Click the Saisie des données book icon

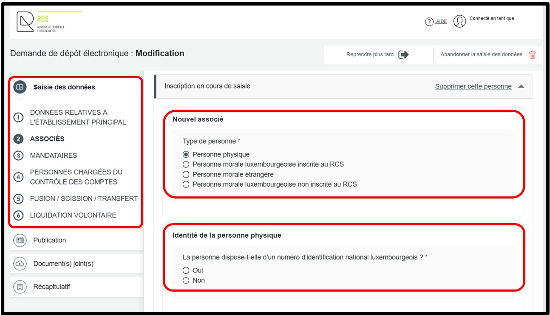coord(20,87)
